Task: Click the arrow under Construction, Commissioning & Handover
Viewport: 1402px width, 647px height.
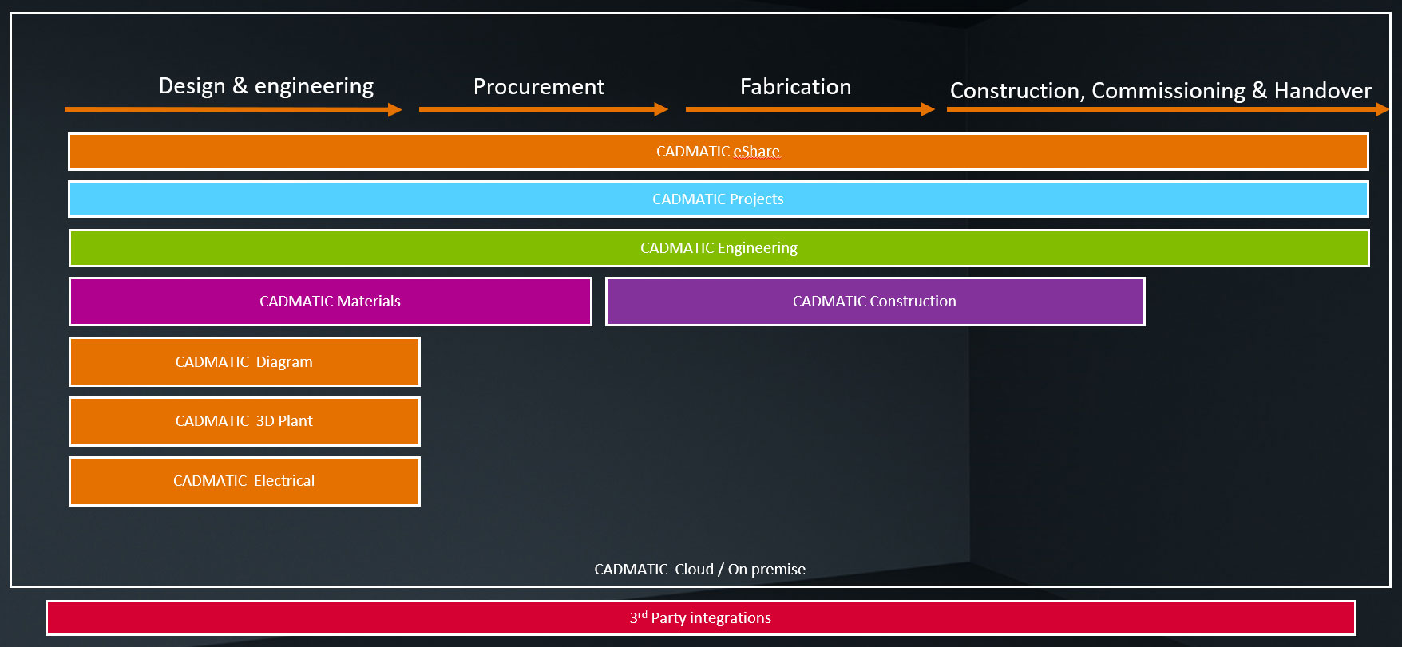Action: click(x=1166, y=109)
